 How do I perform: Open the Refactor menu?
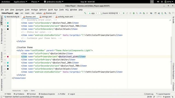coord(43,10)
